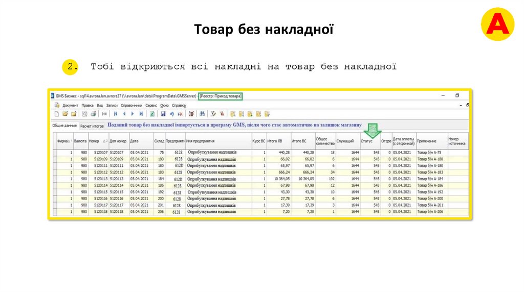
Task: Click the Print preview magnifier icon
Action: coord(84,114)
